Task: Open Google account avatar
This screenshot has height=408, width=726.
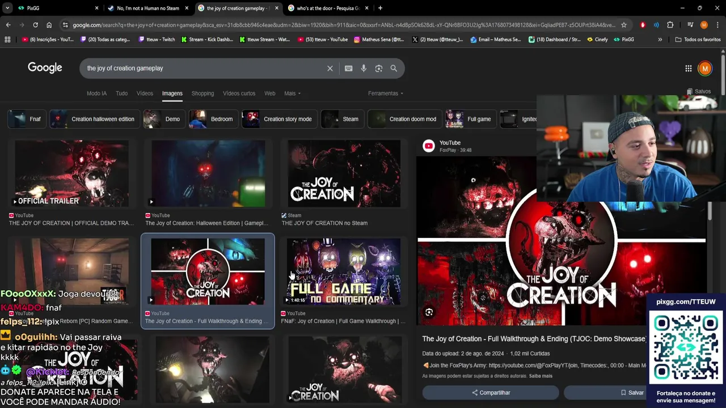Action: click(705, 69)
